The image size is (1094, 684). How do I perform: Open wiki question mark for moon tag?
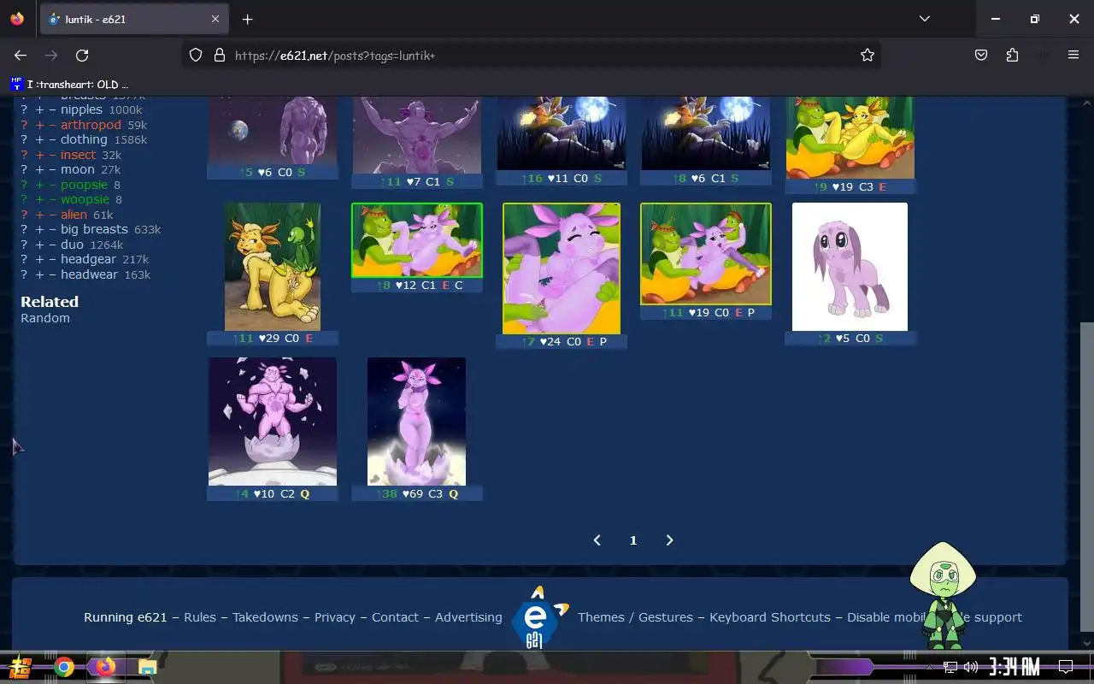tap(24, 169)
